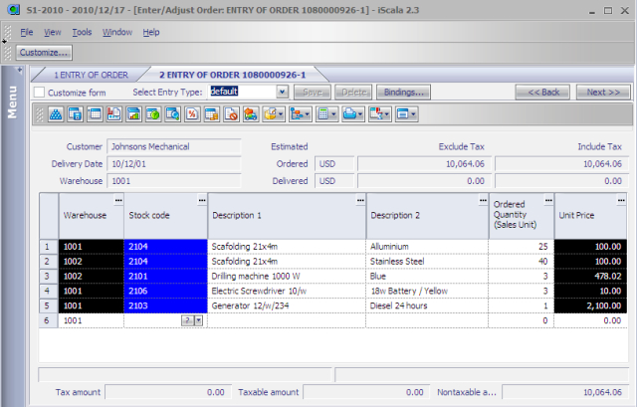Select the cell 'Generator 12/w/234'
Viewport: 637px width, 407px height.
point(287,305)
